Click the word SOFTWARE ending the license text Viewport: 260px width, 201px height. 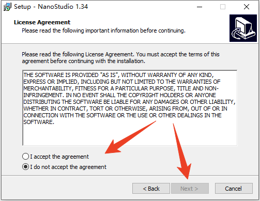39,122
